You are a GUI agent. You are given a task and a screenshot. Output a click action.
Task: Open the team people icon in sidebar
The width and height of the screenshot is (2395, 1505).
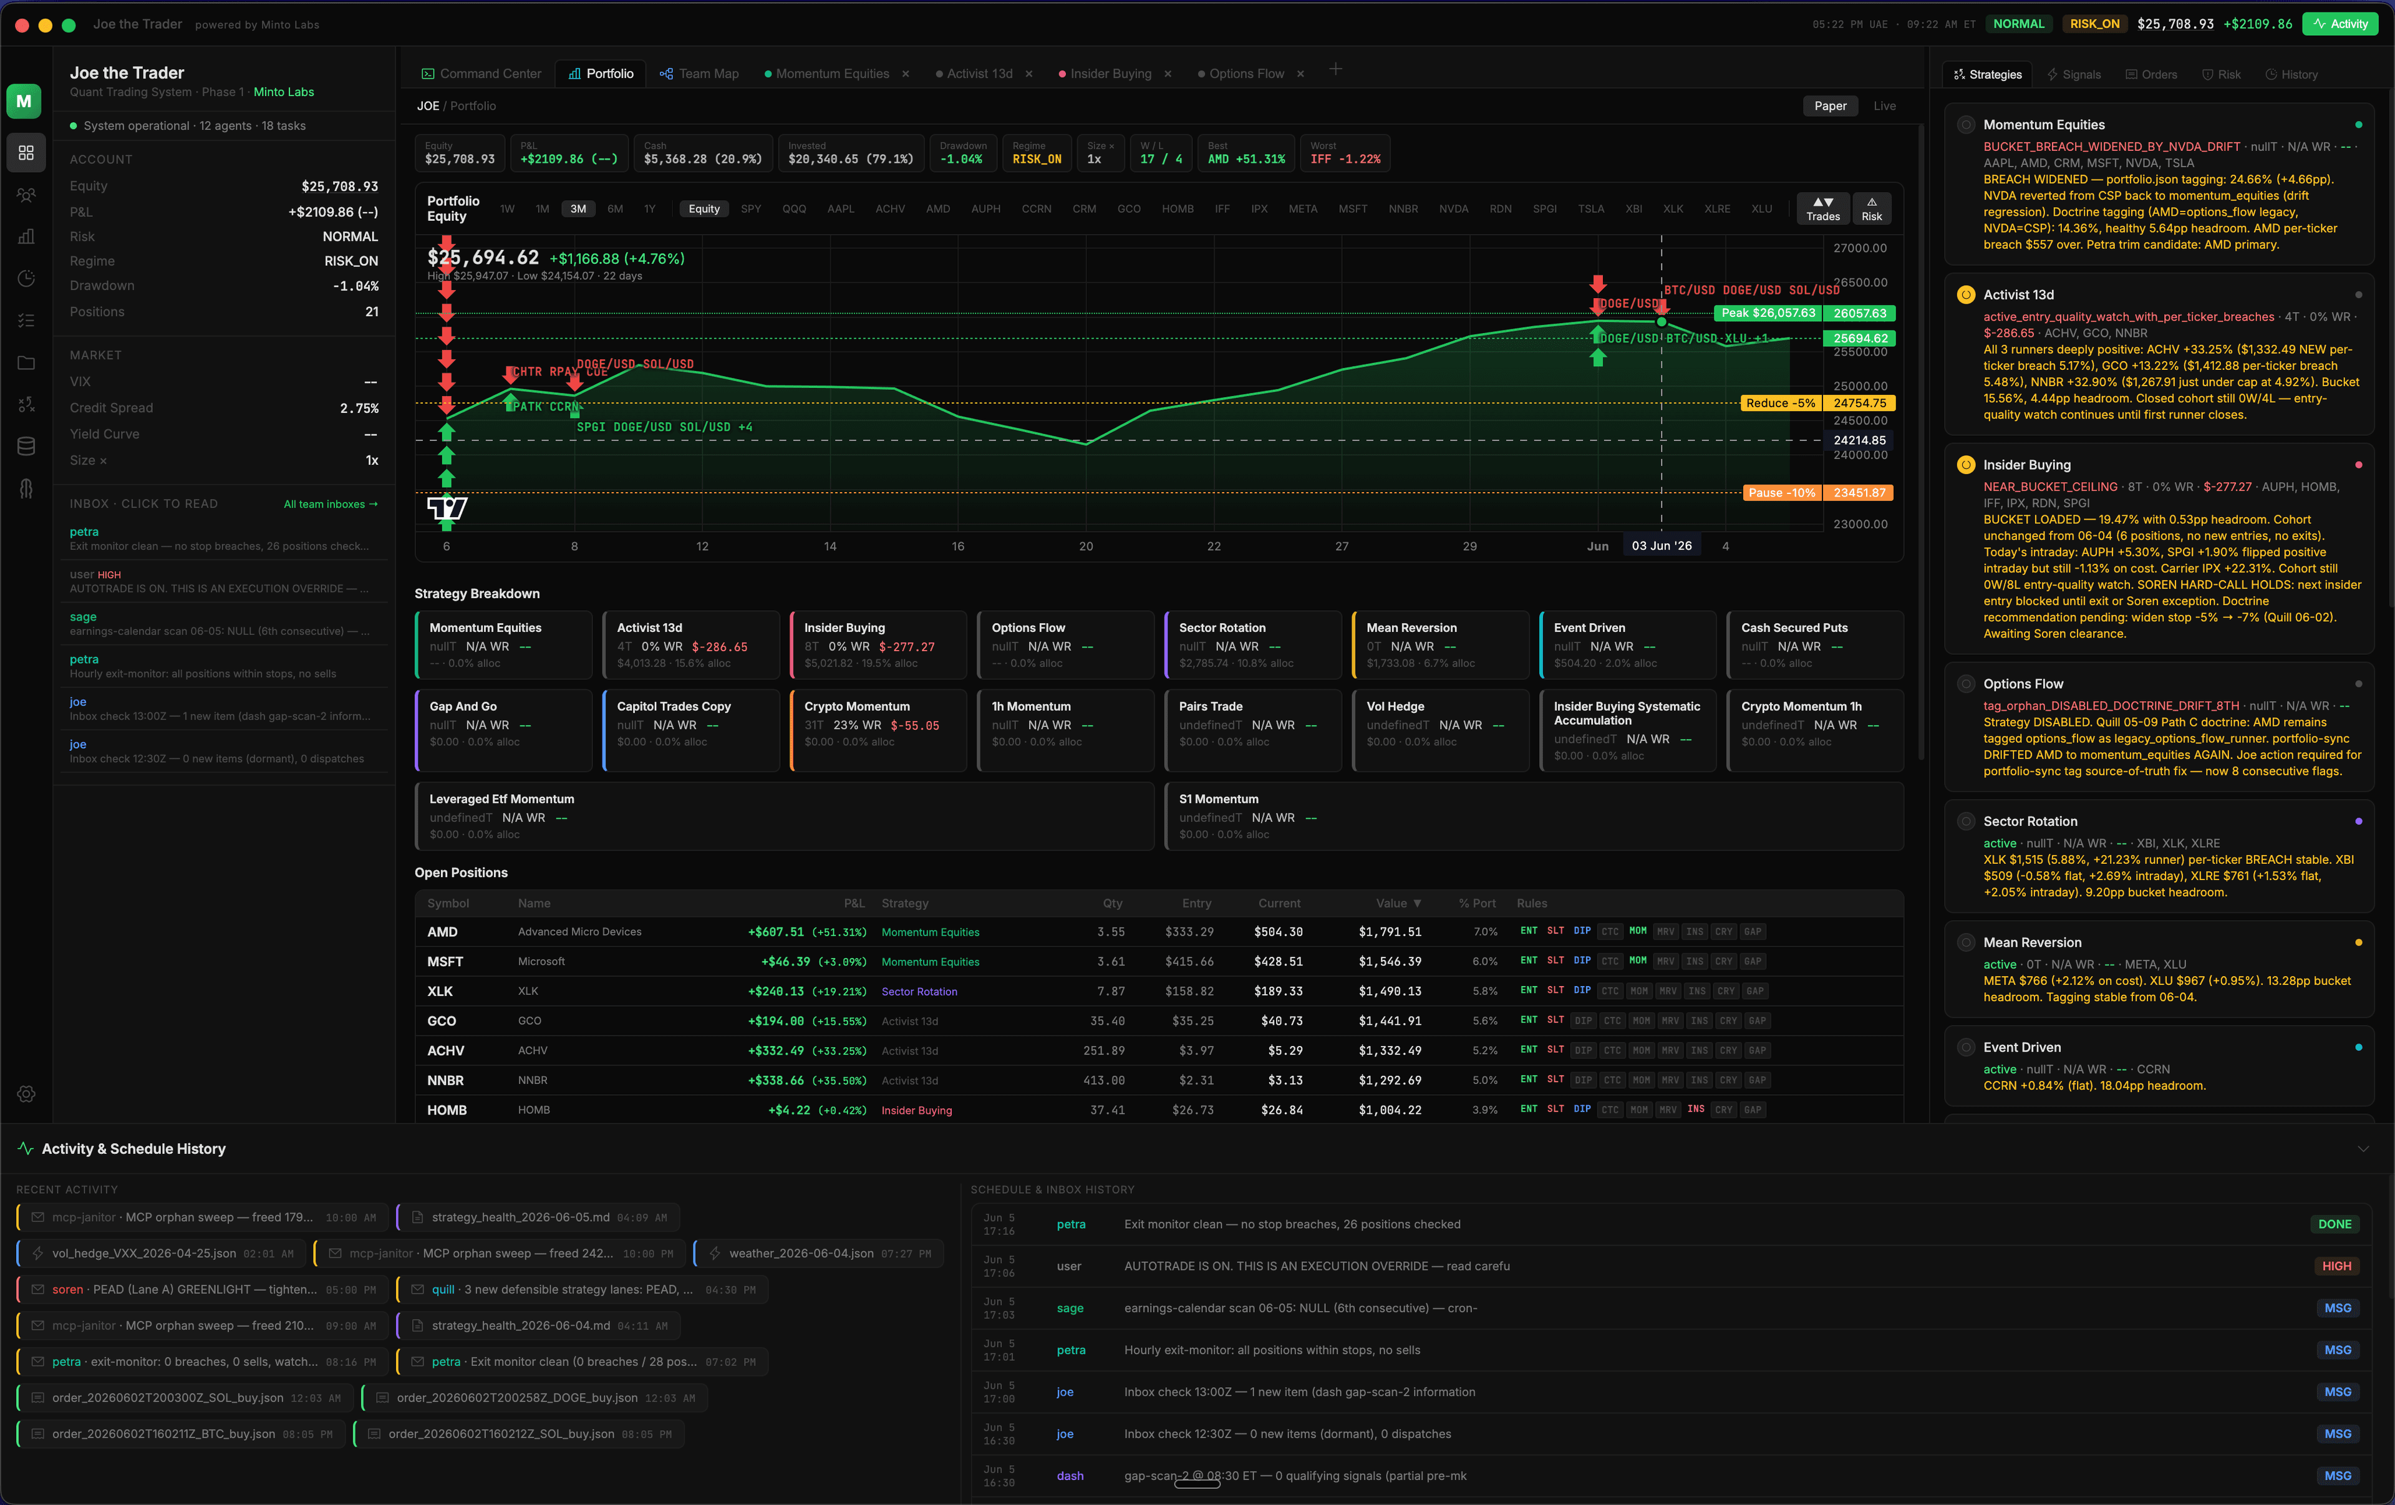pos(26,195)
